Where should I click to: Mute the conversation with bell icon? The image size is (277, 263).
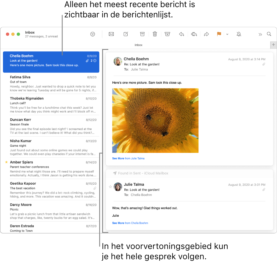coord(239,34)
